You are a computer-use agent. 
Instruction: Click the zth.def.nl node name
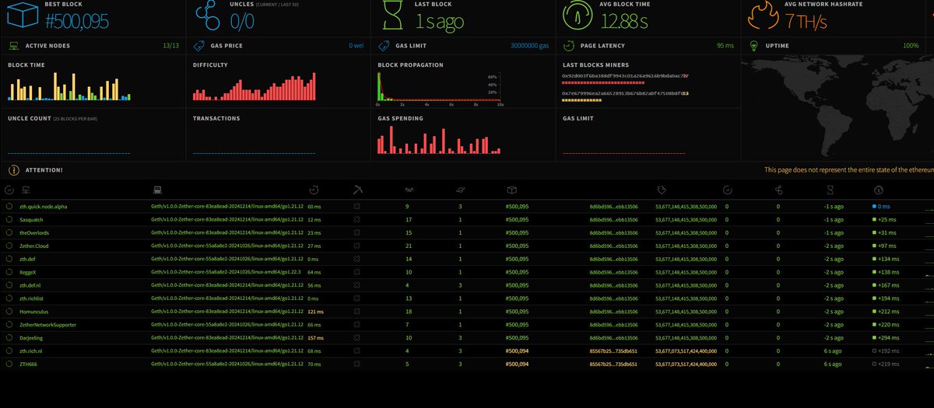(32, 285)
